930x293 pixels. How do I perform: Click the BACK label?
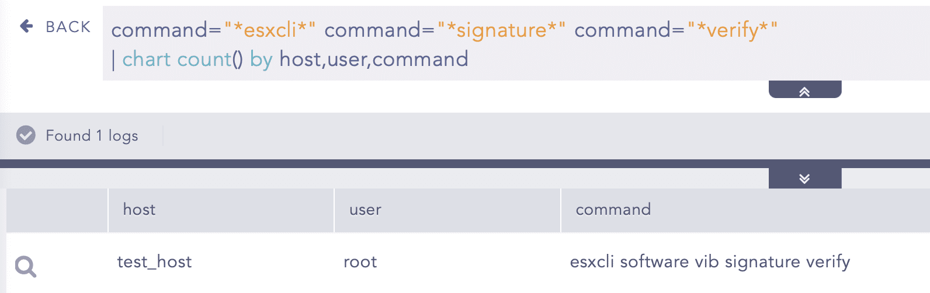point(68,27)
